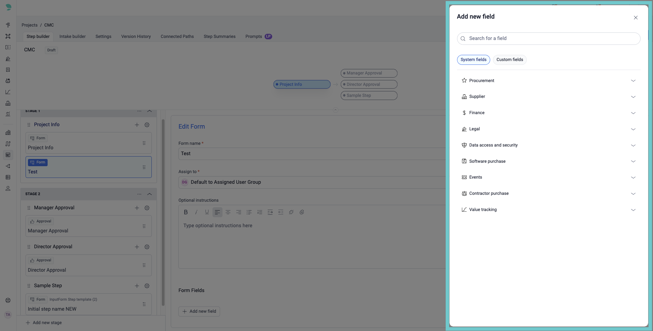653x331 pixels.
Task: Open the Version History tab
Action: coord(136,37)
